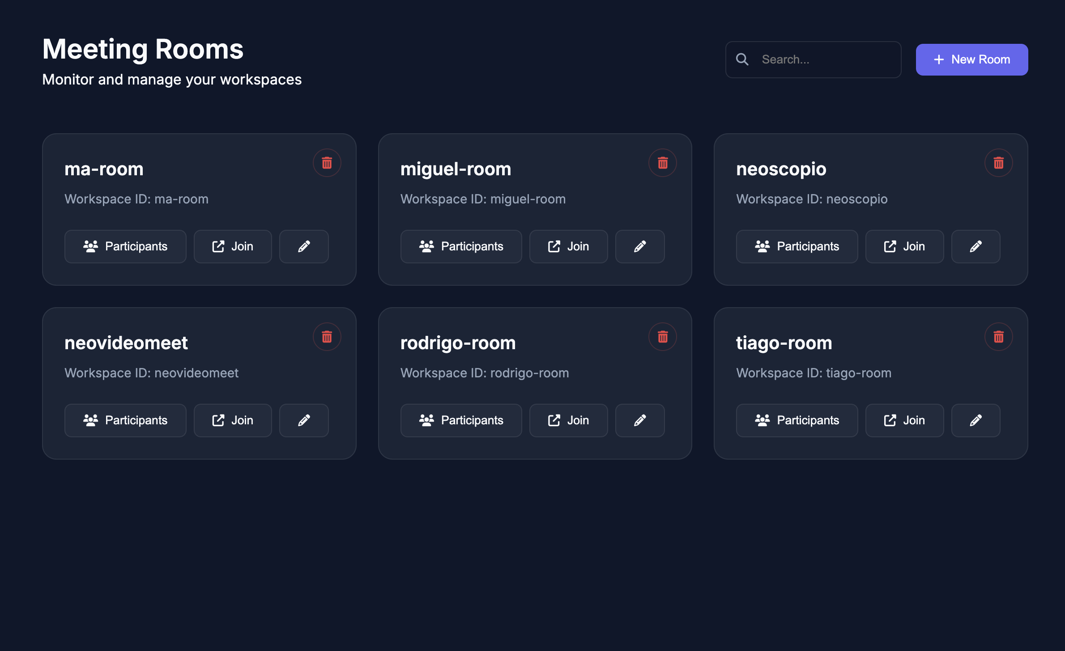Image resolution: width=1065 pixels, height=651 pixels.
Task: Edit the neoscopio room with pencil icon
Action: [976, 246]
